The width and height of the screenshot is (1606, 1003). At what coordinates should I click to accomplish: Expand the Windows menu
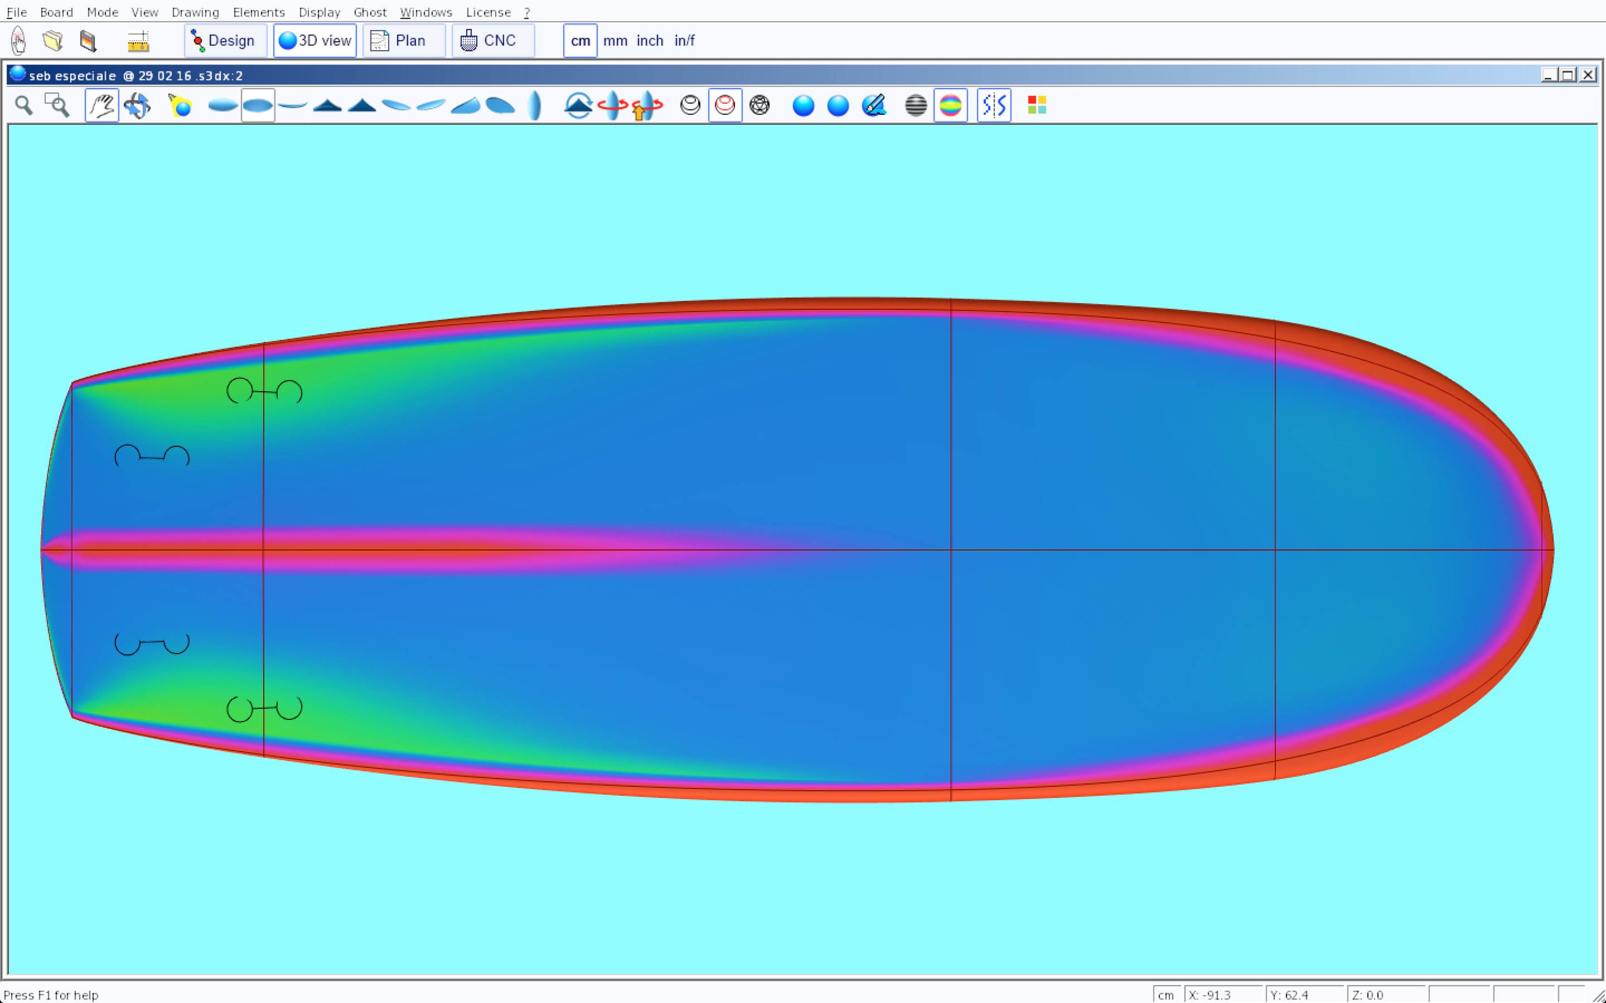(426, 12)
